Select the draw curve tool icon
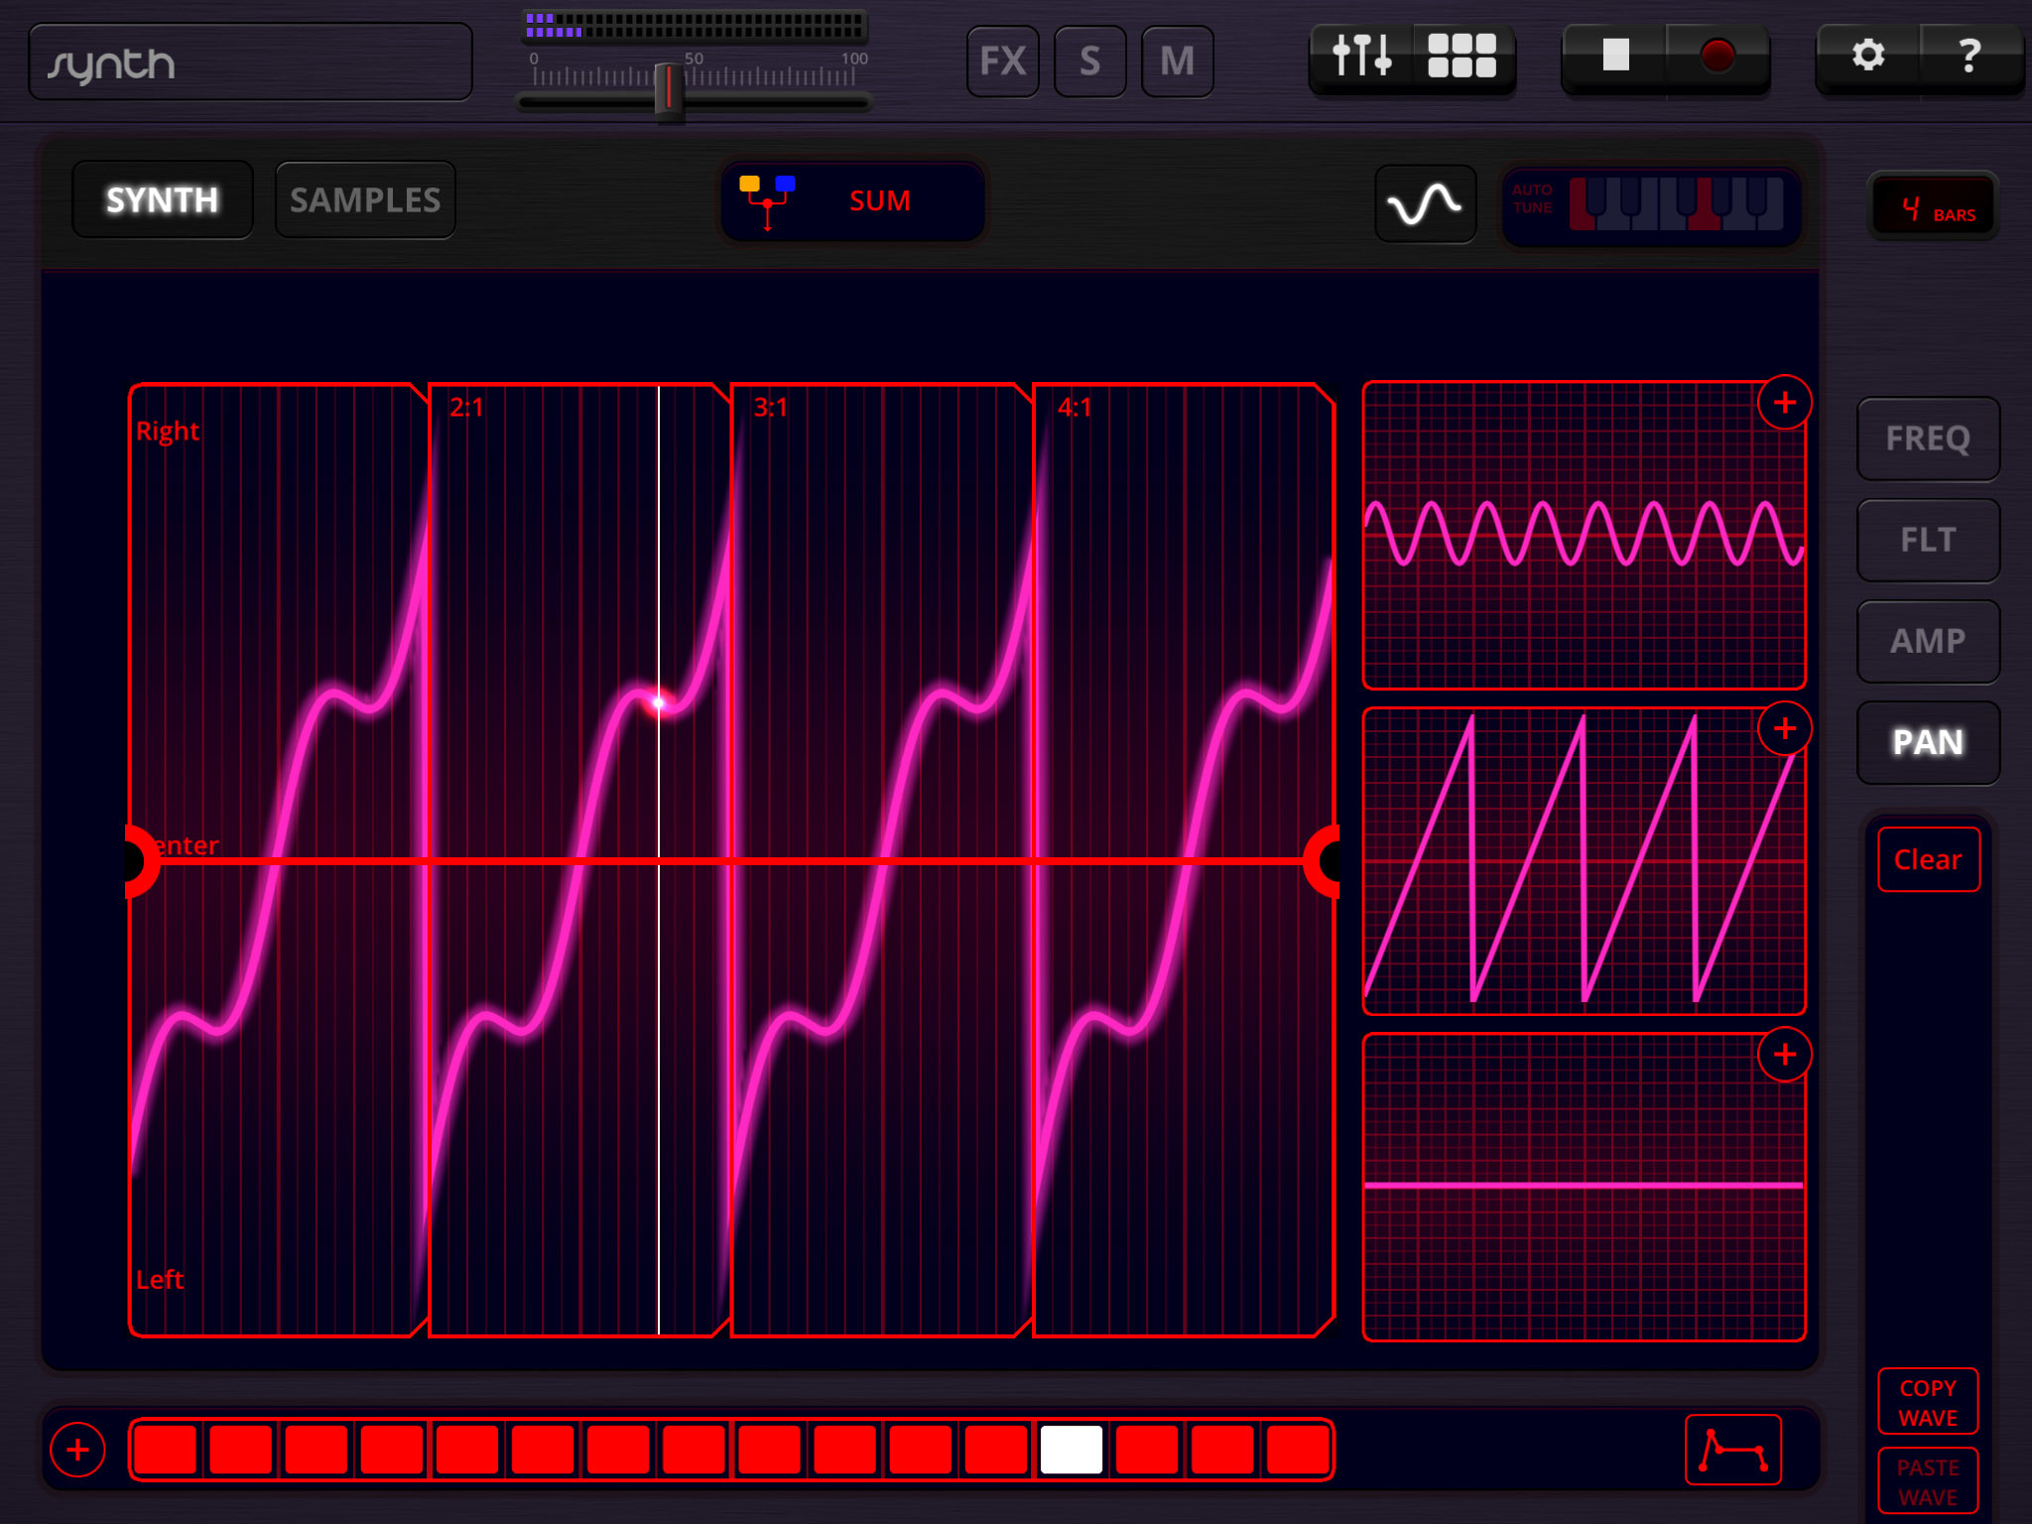 pos(1741,1449)
